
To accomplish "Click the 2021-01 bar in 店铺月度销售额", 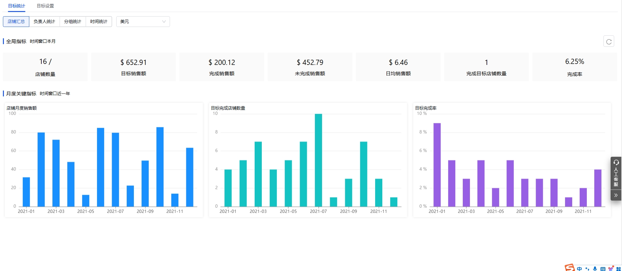I will click(26, 192).
